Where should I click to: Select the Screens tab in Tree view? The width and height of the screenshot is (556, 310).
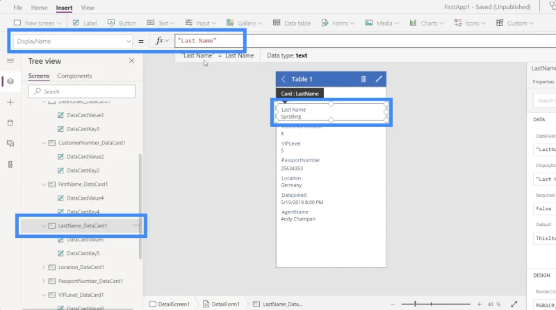pos(39,76)
